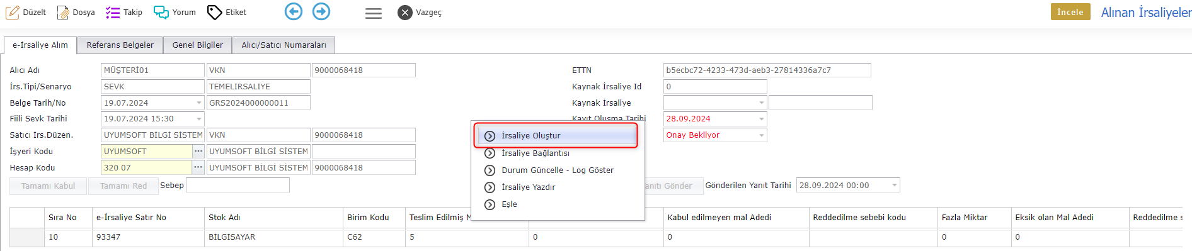Click the Birim Kodu column header
The image size is (1192, 251).
click(x=374, y=217)
